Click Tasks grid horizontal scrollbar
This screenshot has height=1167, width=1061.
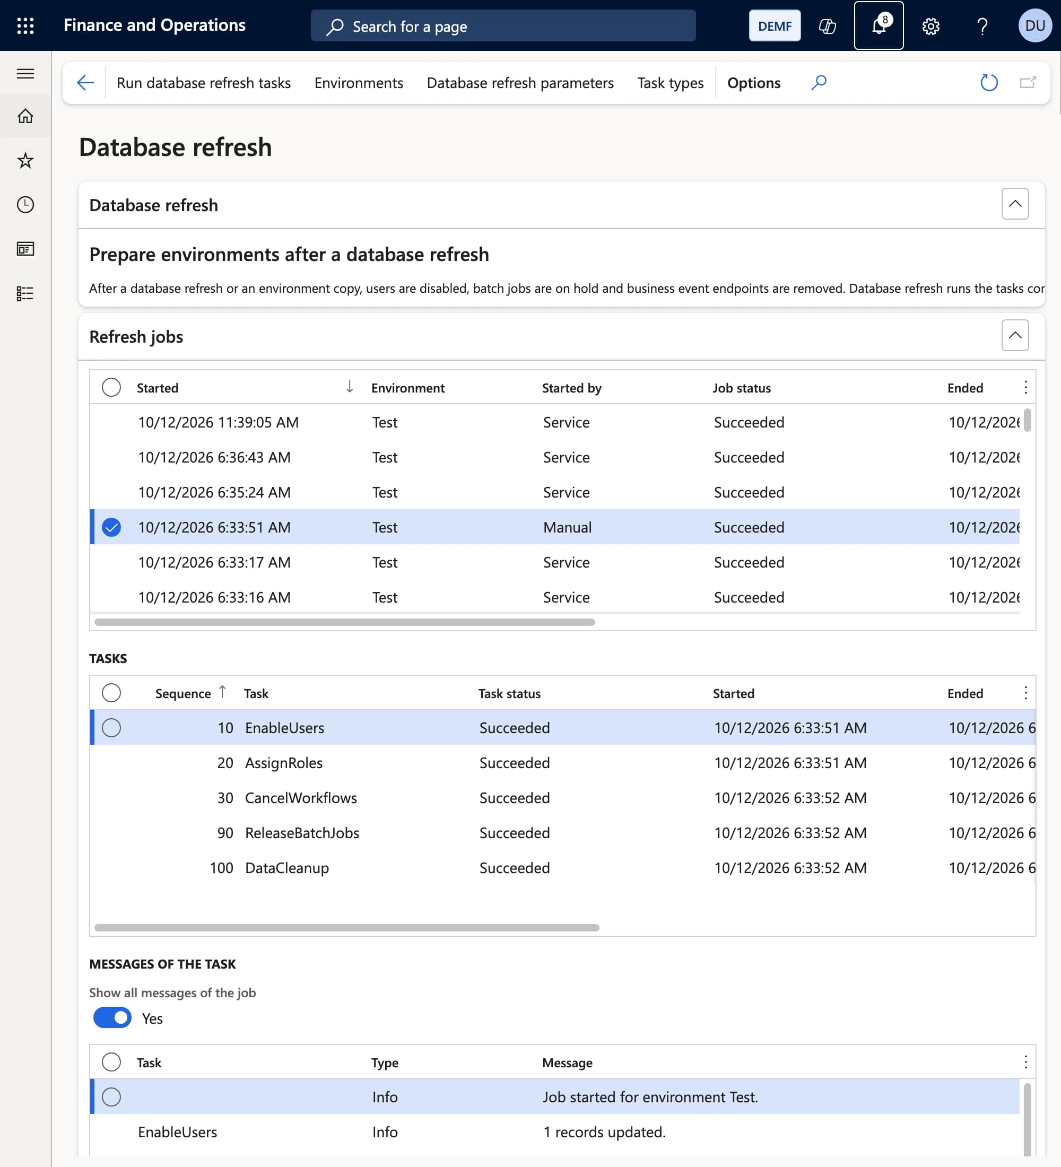pos(347,927)
